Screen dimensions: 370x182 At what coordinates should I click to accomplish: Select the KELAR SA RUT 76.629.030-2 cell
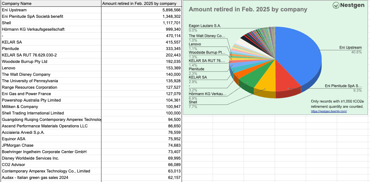point(51,55)
